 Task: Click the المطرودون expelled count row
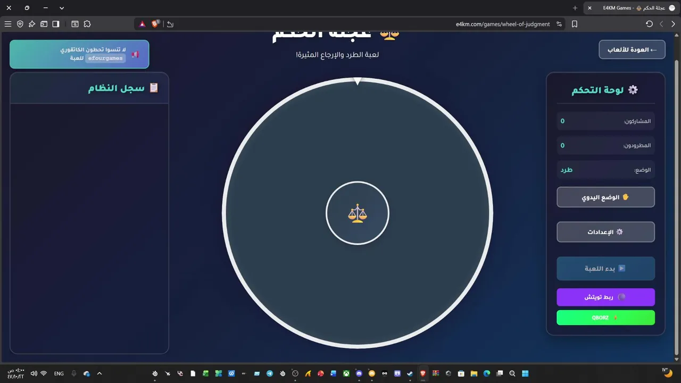click(605, 145)
